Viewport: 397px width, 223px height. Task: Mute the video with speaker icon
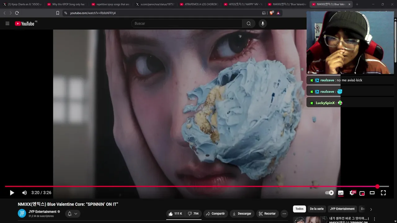25,193
